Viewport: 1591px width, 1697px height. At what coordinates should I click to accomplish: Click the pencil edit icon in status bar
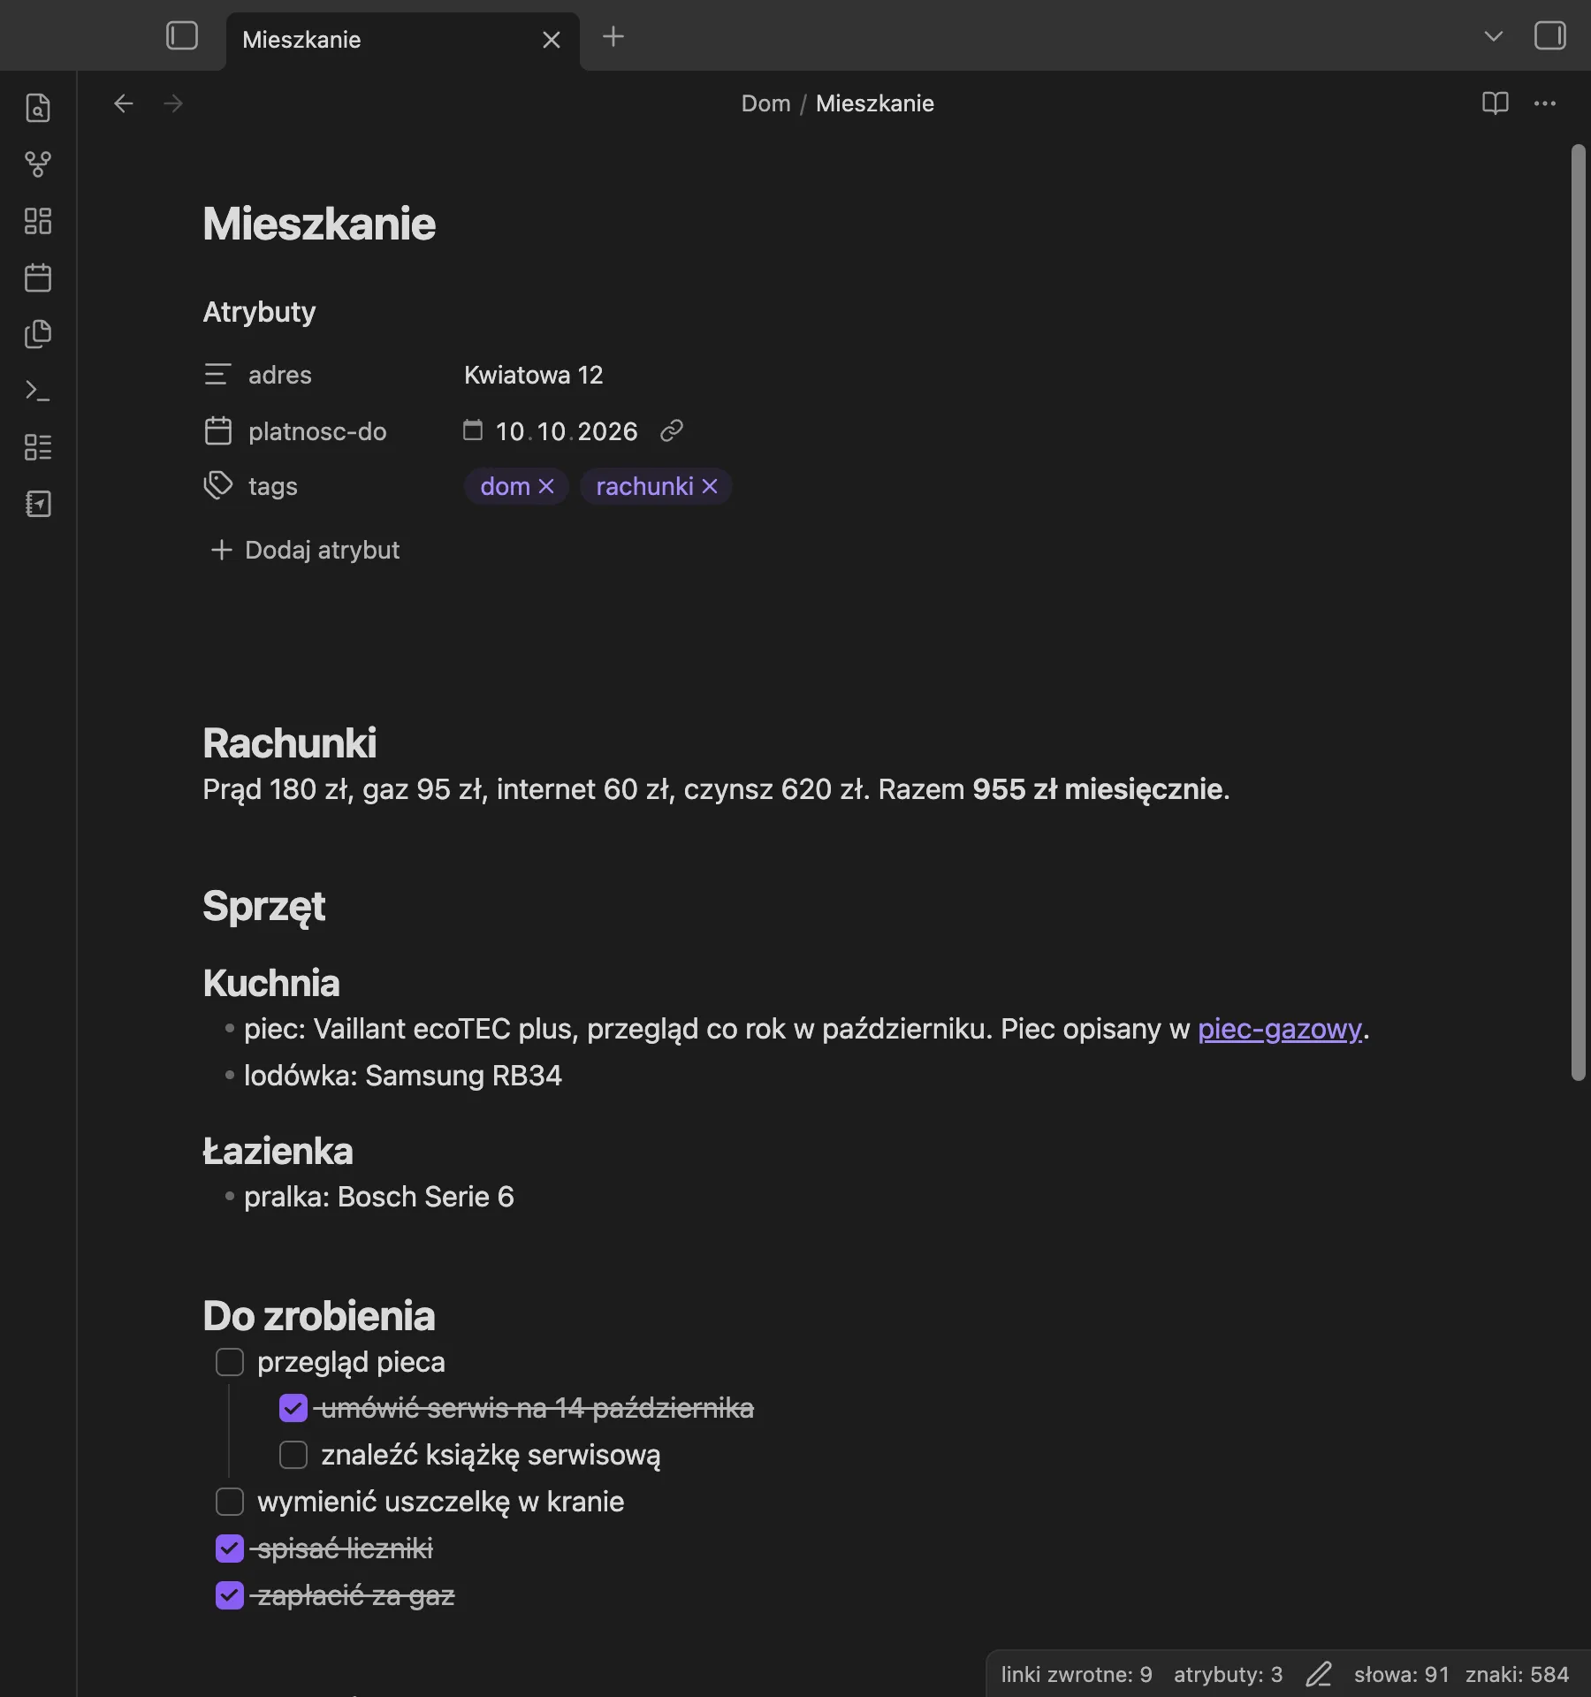coord(1319,1674)
